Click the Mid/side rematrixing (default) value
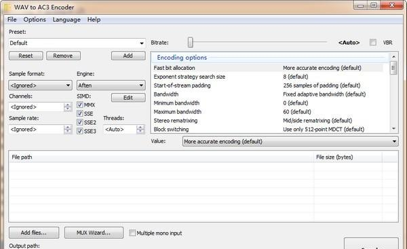 (x=317, y=121)
